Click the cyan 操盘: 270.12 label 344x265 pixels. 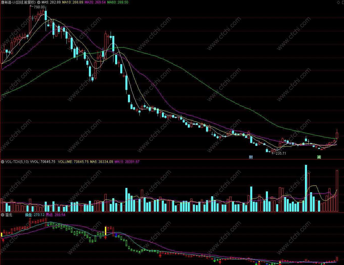(35, 215)
